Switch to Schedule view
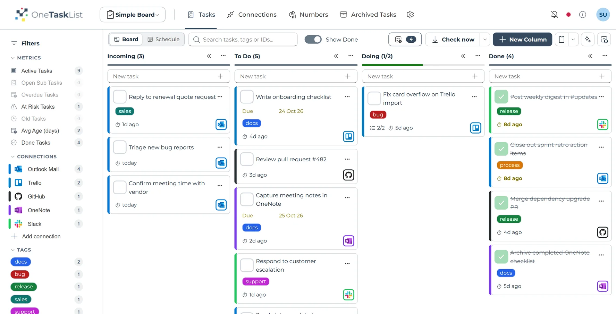Viewport: 616px width, 314px height. [x=163, y=39]
